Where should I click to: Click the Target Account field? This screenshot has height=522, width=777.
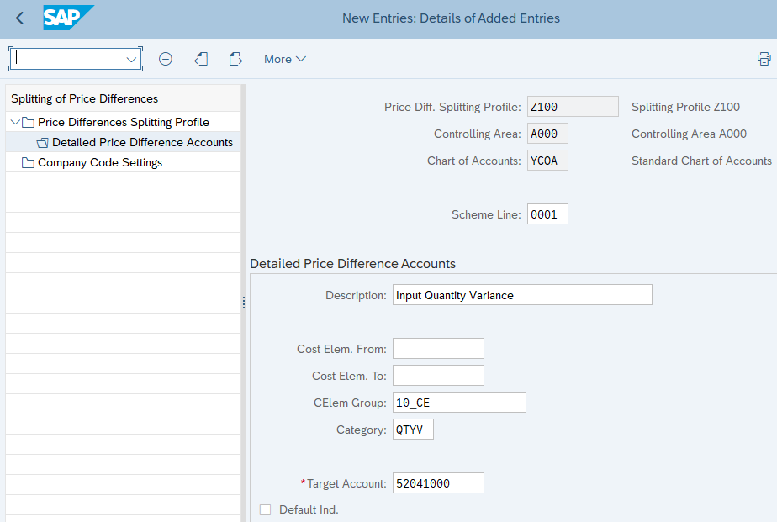[x=439, y=482]
